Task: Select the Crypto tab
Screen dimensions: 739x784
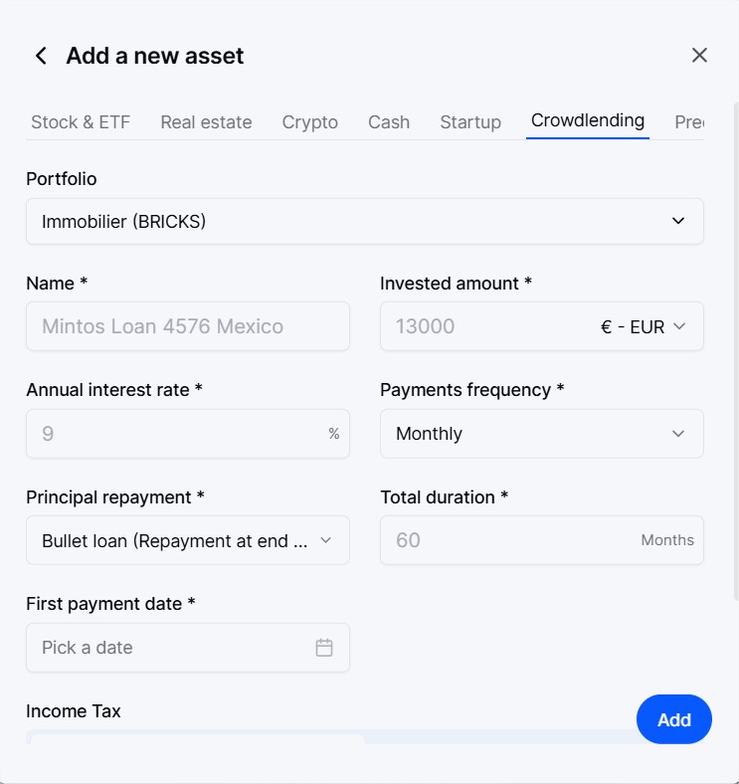Action: pyautogui.click(x=310, y=122)
